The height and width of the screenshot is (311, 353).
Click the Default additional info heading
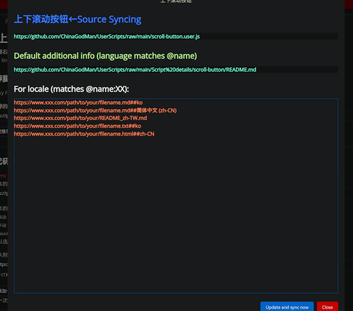point(105,56)
